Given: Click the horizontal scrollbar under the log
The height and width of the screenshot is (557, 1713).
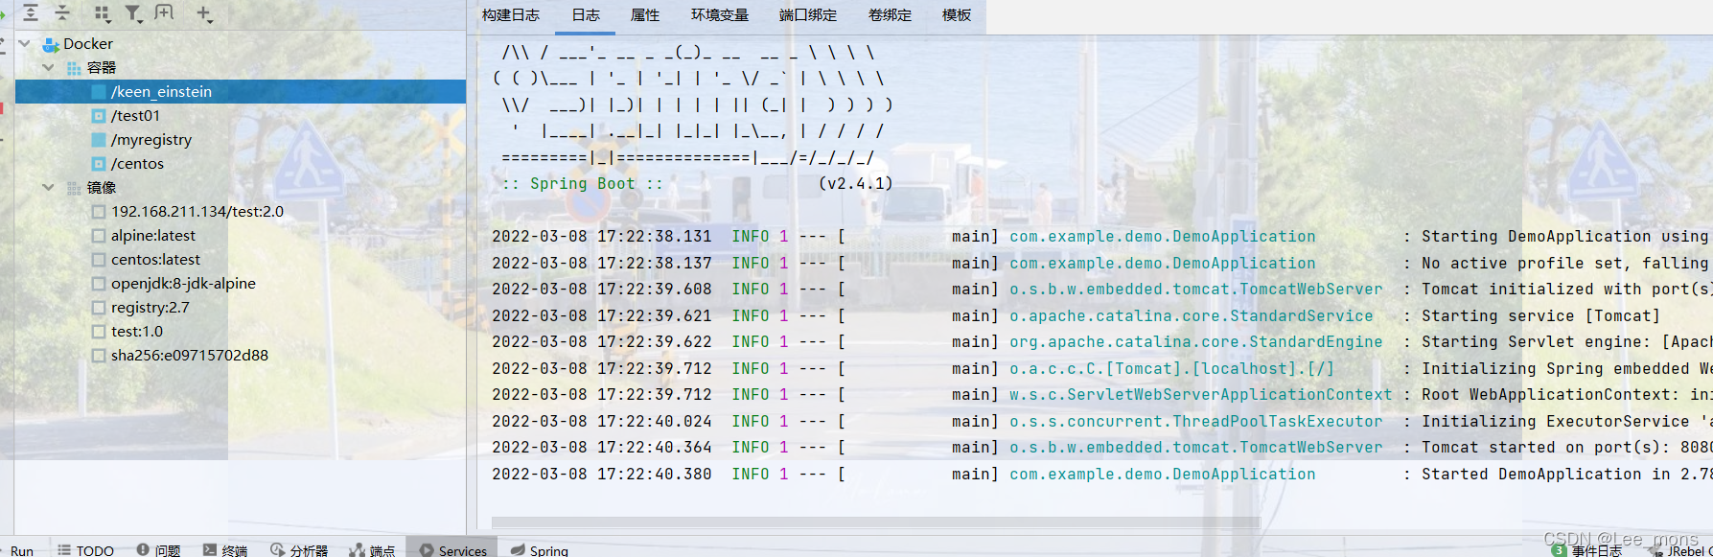Looking at the screenshot, I should pos(875,522).
